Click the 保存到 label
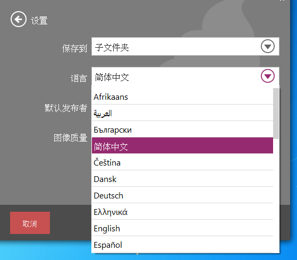The image size is (297, 260). [x=74, y=48]
